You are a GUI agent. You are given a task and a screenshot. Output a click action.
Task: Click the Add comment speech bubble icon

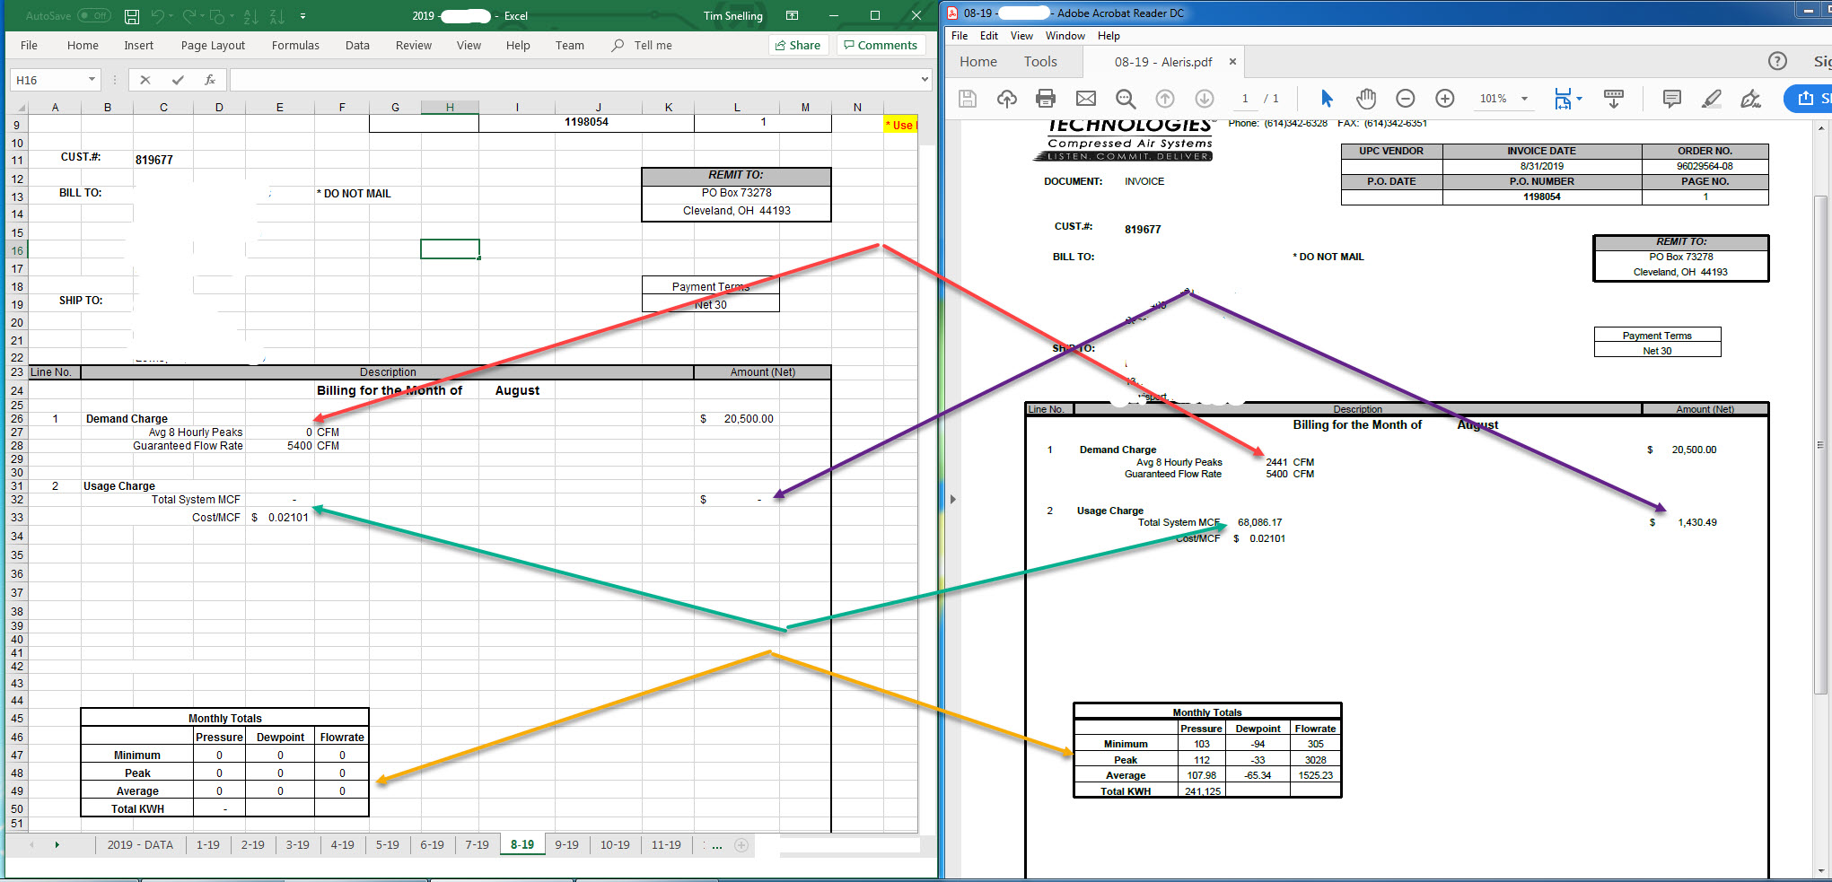[1671, 99]
